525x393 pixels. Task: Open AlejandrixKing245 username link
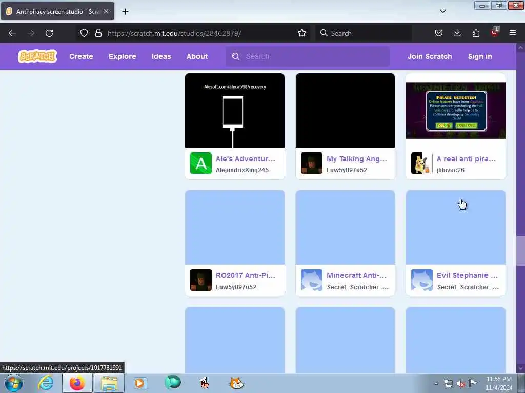pos(242,170)
